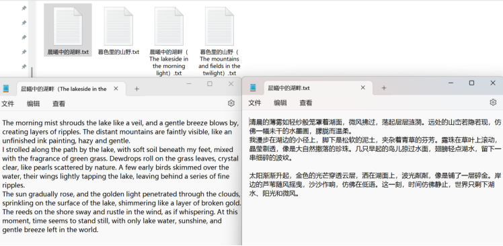Image resolution: width=503 pixels, height=246 pixels.
Task: Close the left Notepad window
Action: tap(231, 84)
